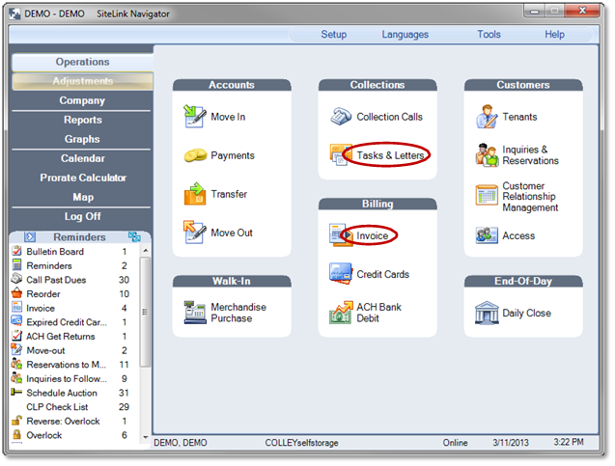Click the Transfer box icon
This screenshot has height=466, width=615.
point(195,194)
